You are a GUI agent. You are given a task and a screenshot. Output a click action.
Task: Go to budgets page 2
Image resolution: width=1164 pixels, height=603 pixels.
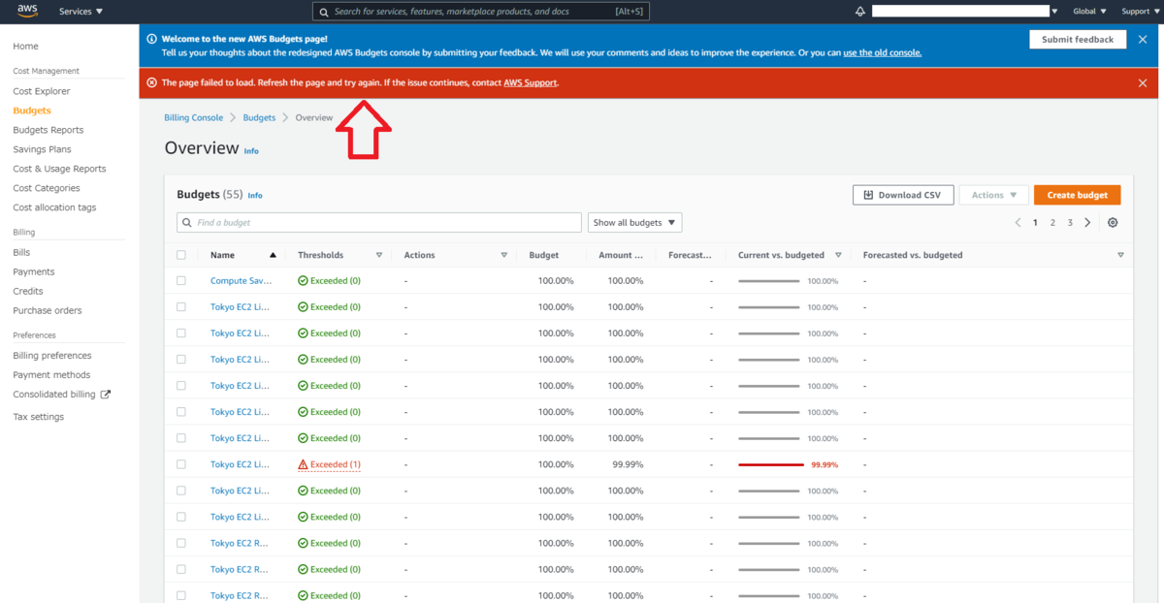click(x=1052, y=223)
